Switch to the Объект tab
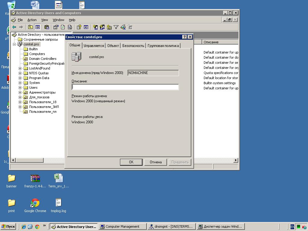Screen dimensions: 308x231 [113, 46]
